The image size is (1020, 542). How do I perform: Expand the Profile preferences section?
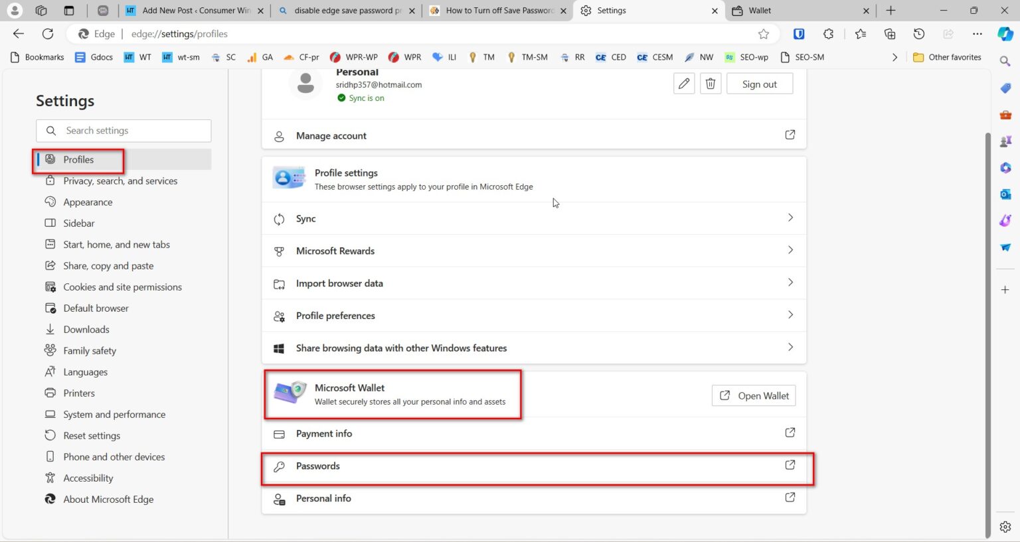tap(534, 315)
